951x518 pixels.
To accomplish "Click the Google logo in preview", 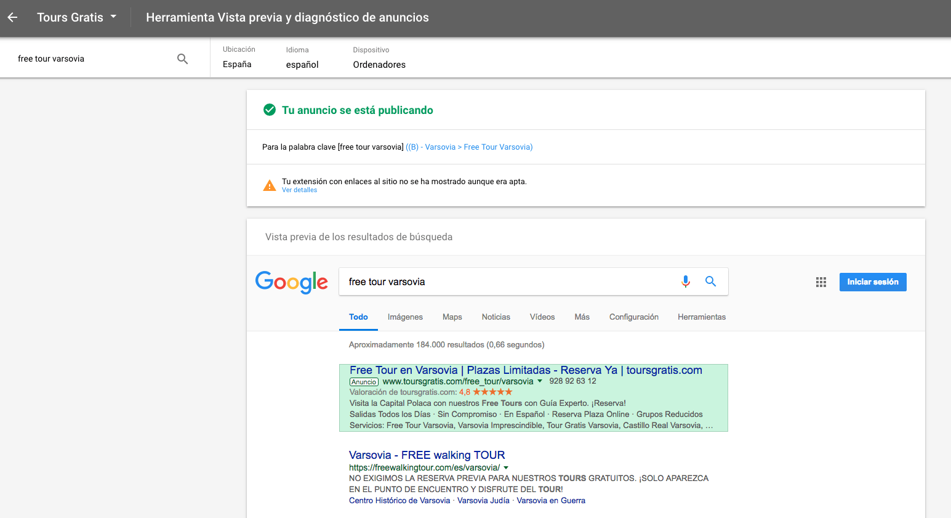I will click(x=292, y=282).
